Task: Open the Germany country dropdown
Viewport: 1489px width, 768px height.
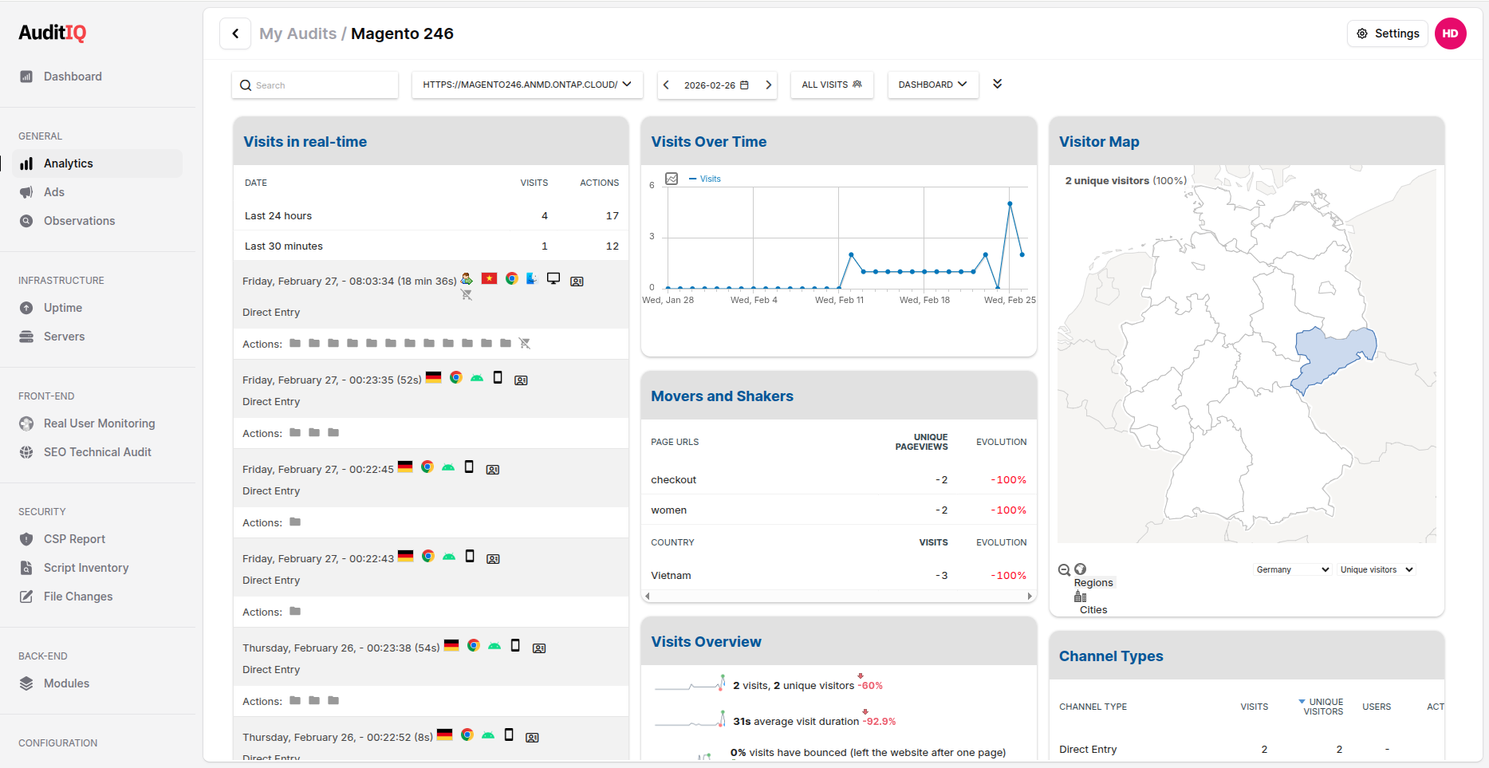Action: tap(1293, 569)
